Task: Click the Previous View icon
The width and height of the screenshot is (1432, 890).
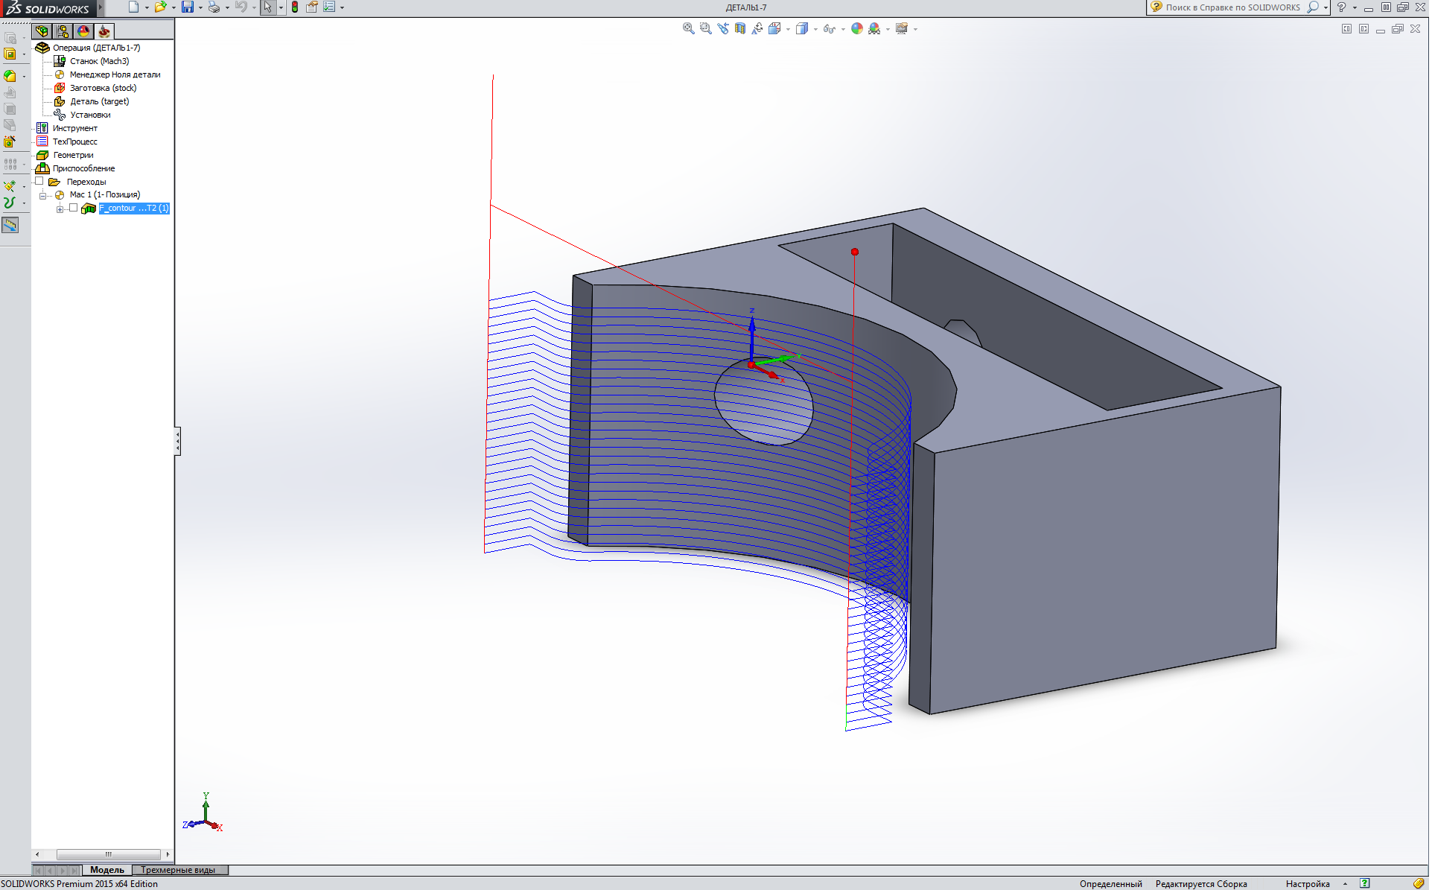Action: (723, 28)
